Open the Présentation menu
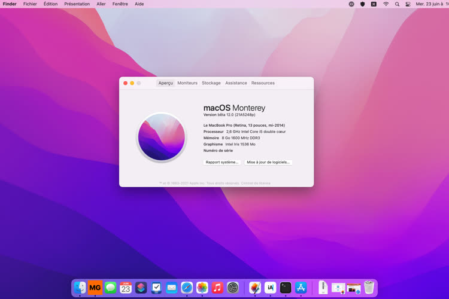This screenshot has width=449, height=299. pyautogui.click(x=77, y=4)
